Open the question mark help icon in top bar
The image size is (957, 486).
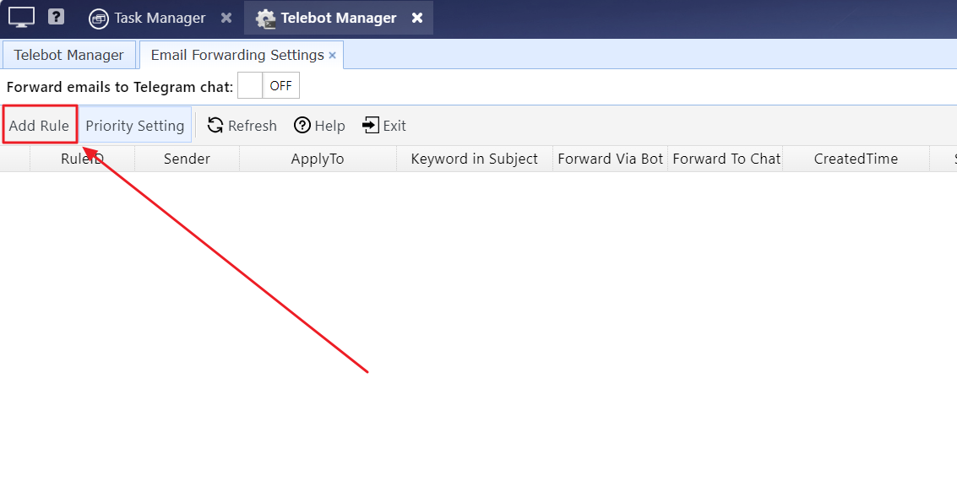(x=56, y=17)
